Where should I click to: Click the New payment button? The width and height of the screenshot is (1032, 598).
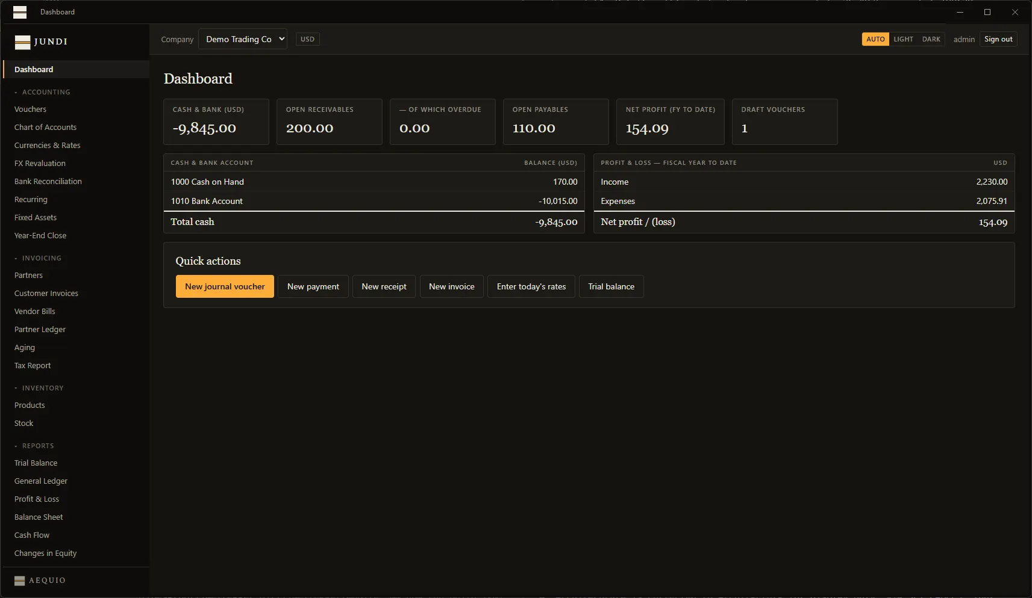pos(313,286)
